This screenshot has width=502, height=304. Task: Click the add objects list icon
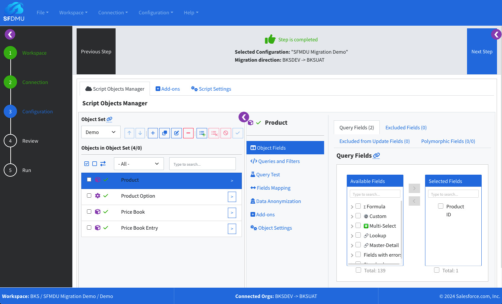pyautogui.click(x=202, y=133)
